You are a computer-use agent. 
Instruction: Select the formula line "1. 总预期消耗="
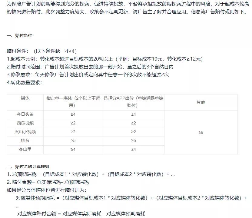(x=91, y=174)
